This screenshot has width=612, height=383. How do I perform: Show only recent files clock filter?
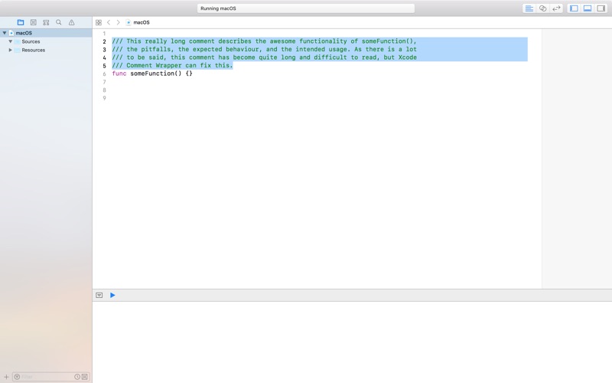click(77, 377)
